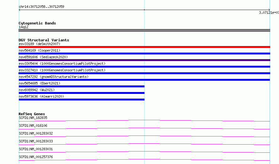Click the magenta SCFD1 NM_182835 transcript line
The width and height of the screenshot is (279, 164).
(144, 120)
